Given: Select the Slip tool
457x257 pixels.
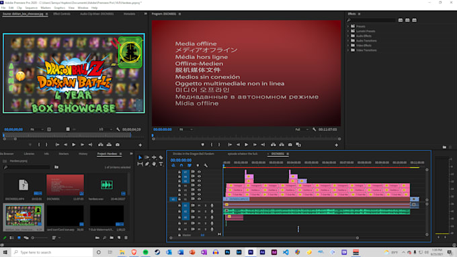Looking at the screenshot, I should pos(140,164).
